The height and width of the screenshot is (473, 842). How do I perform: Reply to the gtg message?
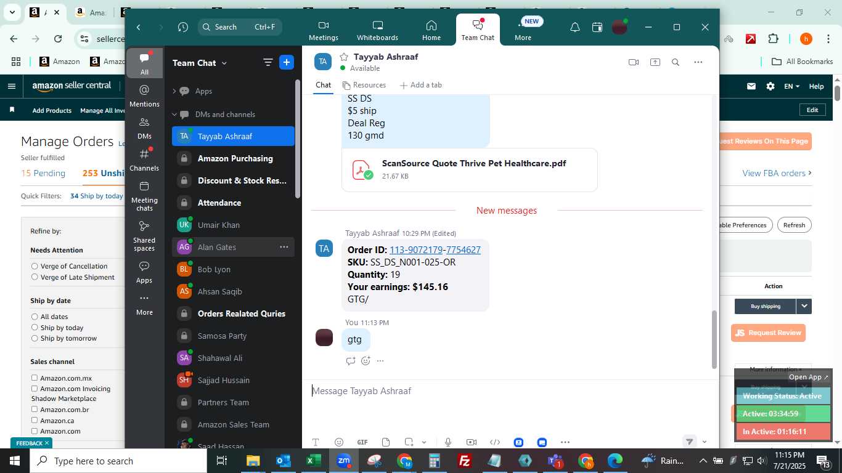[x=351, y=361]
